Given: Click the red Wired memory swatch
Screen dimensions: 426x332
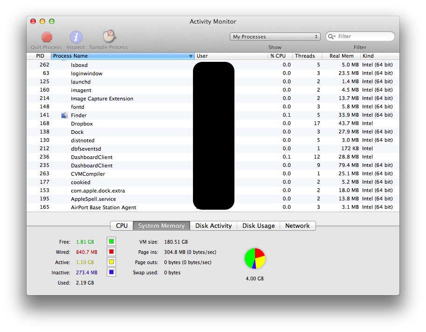Looking at the screenshot, I should (111, 252).
